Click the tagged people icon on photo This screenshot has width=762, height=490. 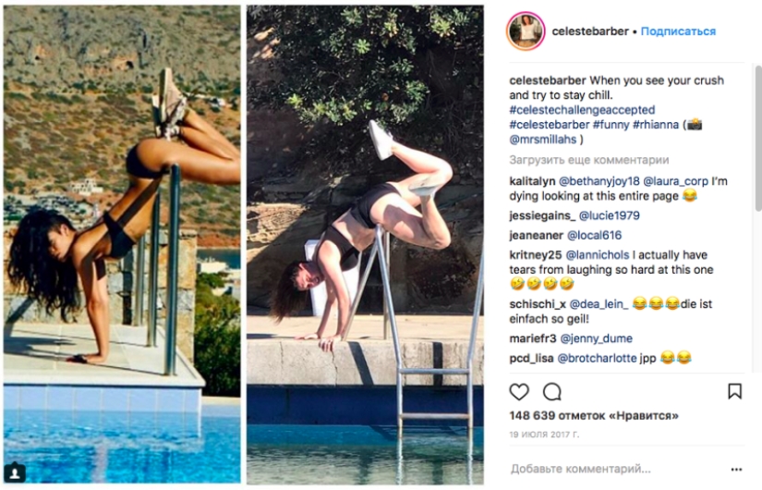pyautogui.click(x=16, y=472)
